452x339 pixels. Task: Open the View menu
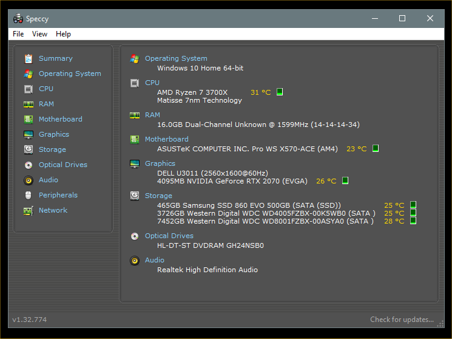point(39,34)
